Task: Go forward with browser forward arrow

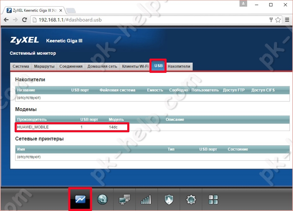Action: (x=15, y=20)
